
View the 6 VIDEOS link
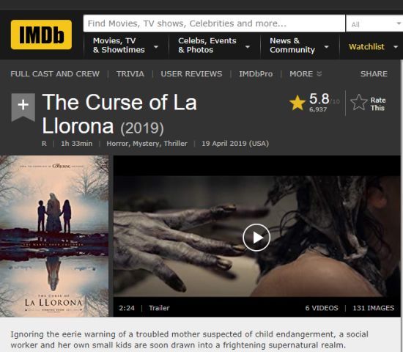point(322,308)
